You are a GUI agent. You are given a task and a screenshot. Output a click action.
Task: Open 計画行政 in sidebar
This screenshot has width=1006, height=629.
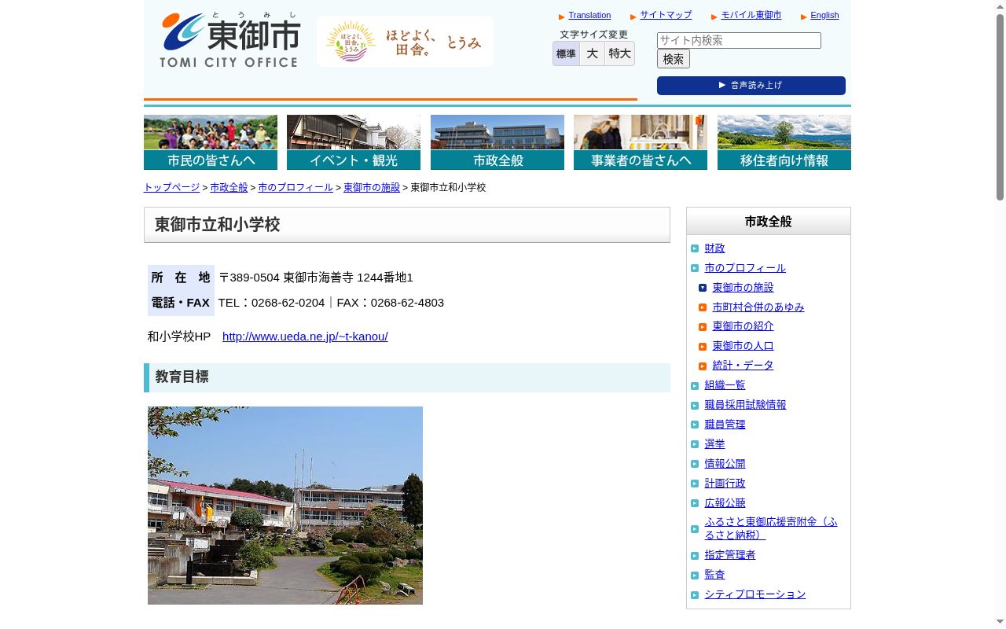pos(725,484)
